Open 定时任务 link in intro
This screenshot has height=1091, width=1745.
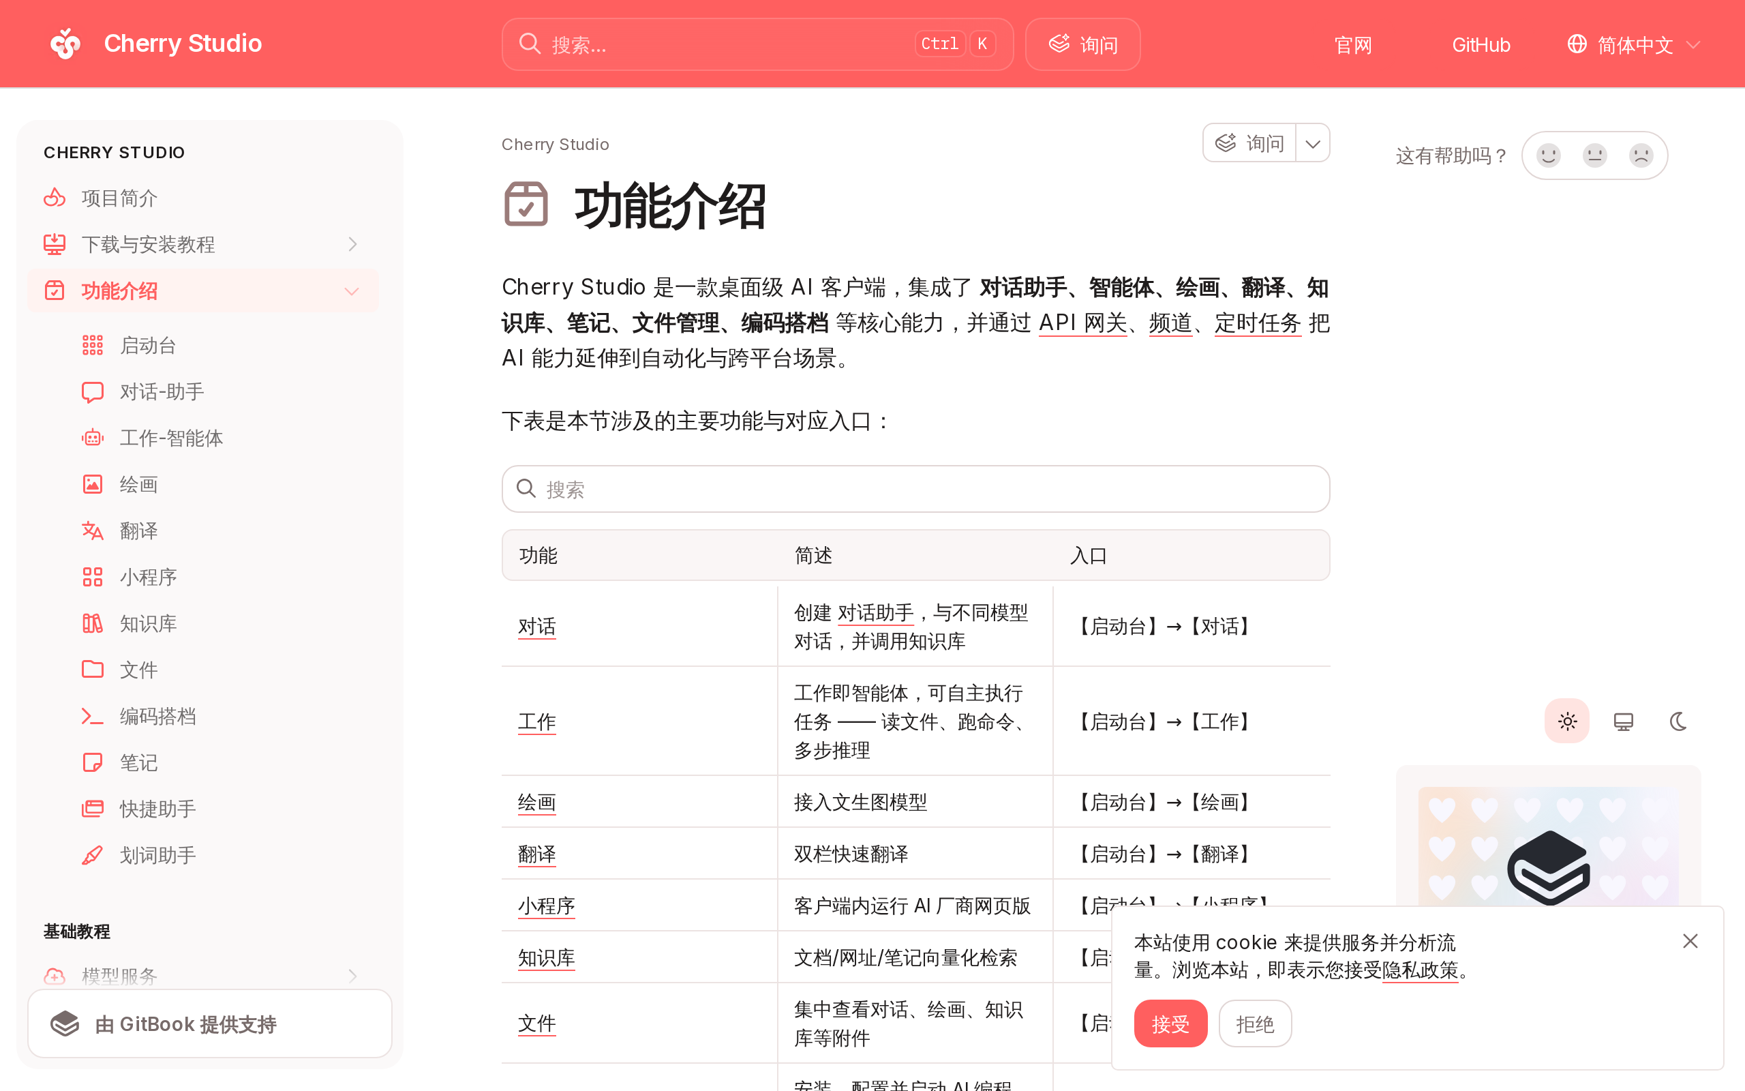(1258, 323)
